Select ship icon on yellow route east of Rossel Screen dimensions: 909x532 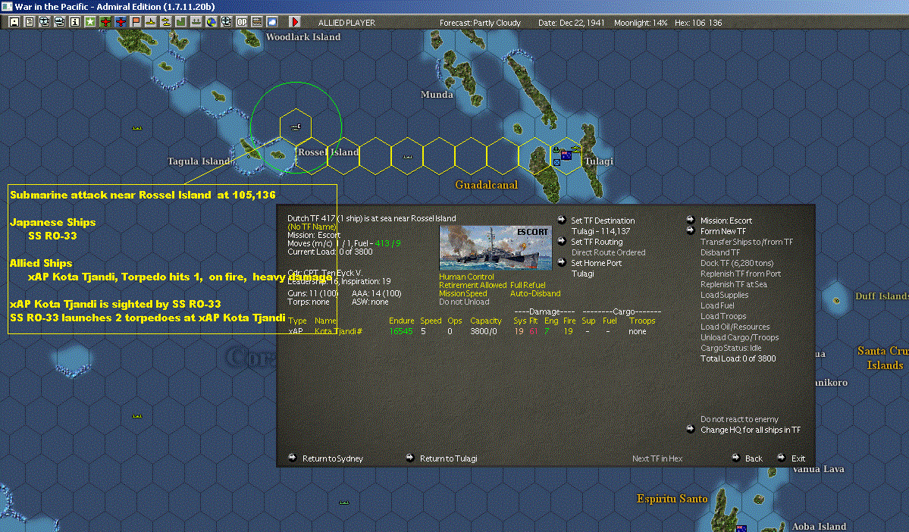tap(408, 156)
